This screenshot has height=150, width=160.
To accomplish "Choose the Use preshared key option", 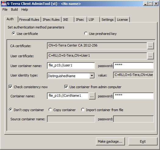I will coord(100,34).
